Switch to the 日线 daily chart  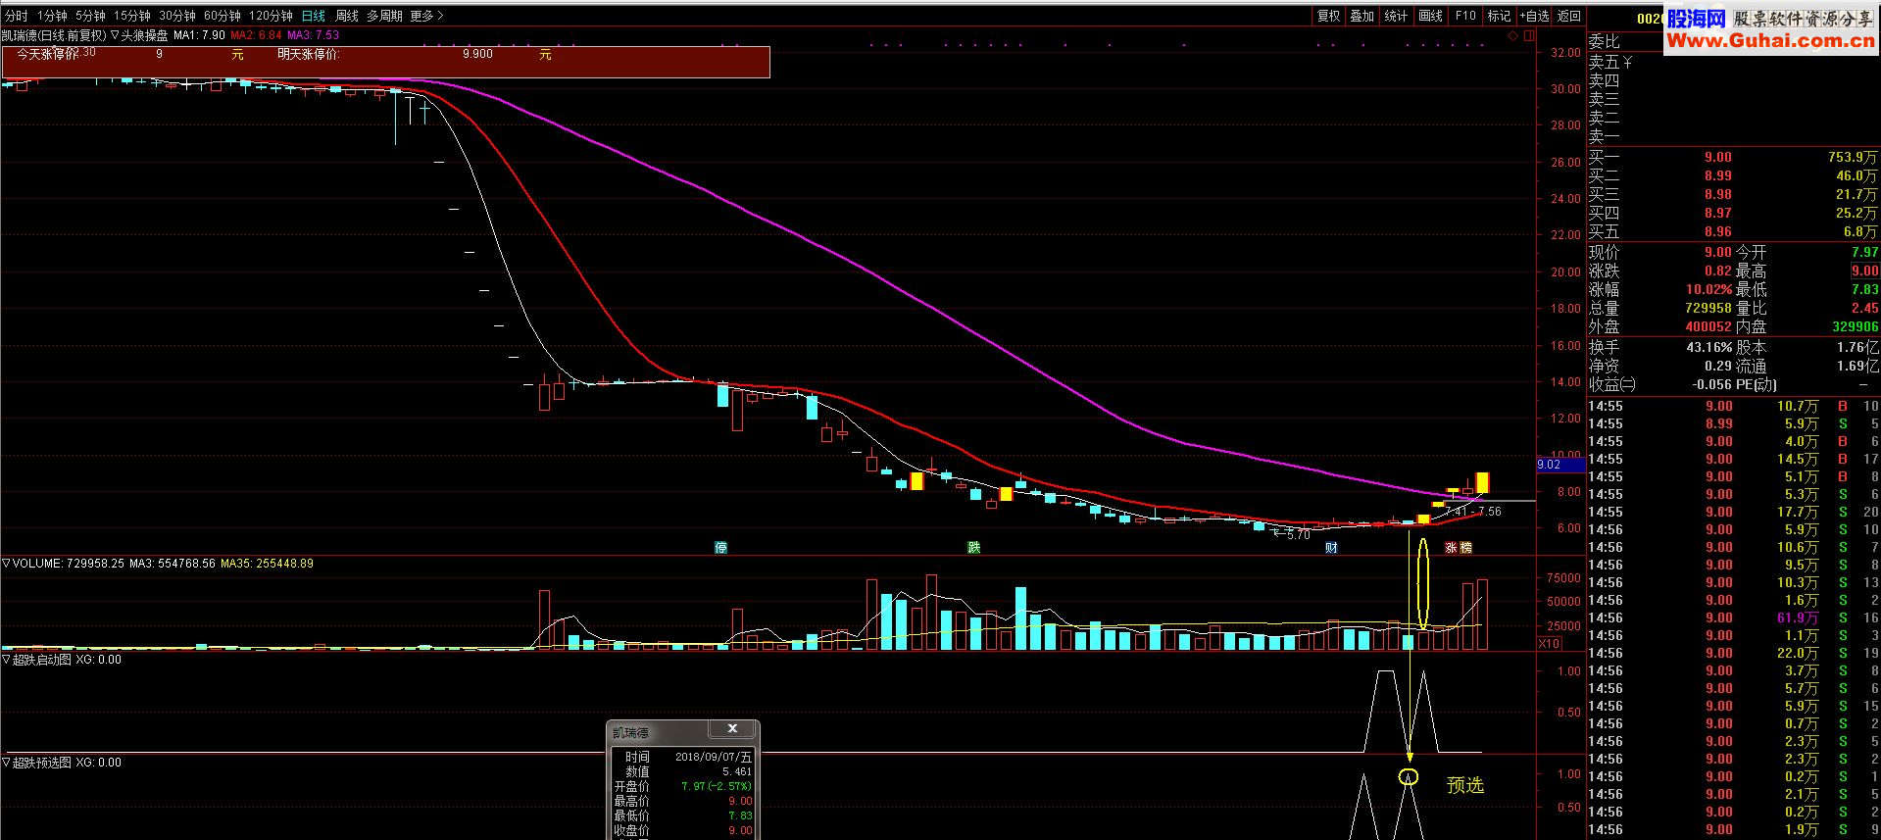point(314,16)
